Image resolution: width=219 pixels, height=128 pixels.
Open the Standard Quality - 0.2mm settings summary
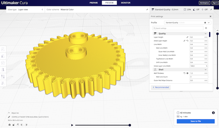coord(165,9)
